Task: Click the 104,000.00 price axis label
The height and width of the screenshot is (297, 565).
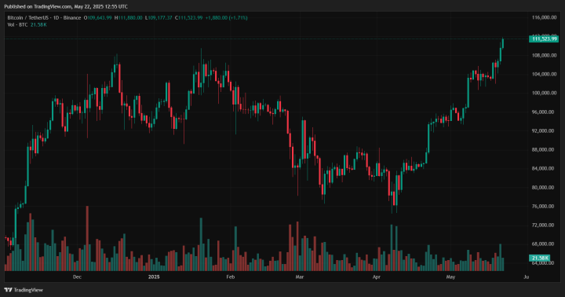Action: point(544,74)
